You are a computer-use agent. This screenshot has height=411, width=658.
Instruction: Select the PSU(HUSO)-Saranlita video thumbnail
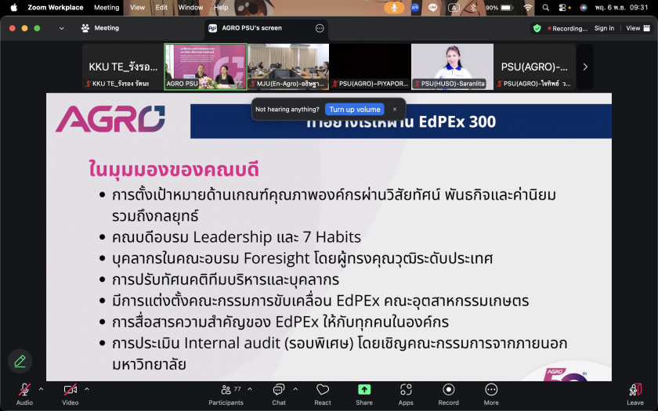pos(452,67)
